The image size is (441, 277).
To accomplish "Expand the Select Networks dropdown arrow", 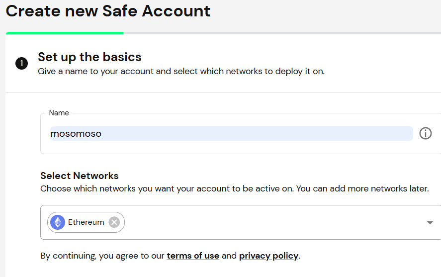I will coord(430,222).
